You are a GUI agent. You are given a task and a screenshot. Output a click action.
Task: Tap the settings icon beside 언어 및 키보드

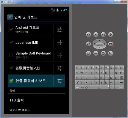(10, 17)
